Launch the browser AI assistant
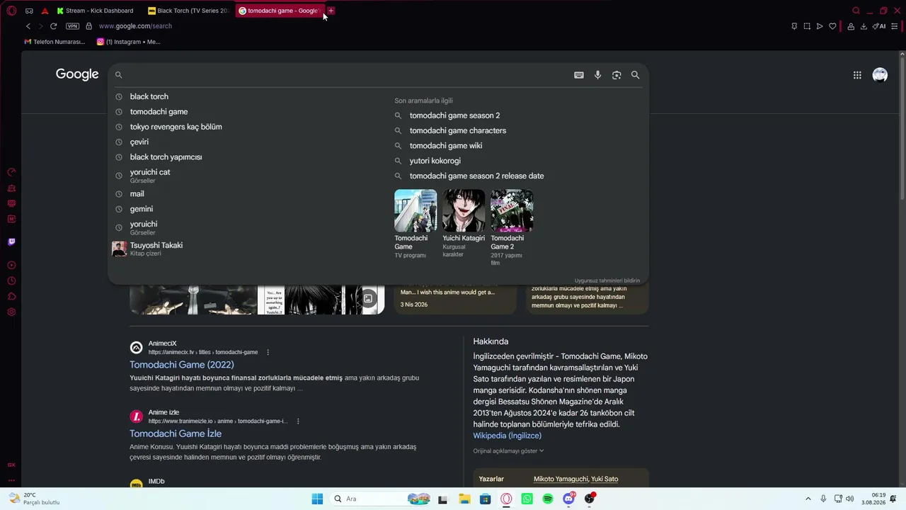This screenshot has width=906, height=510. coord(879,26)
